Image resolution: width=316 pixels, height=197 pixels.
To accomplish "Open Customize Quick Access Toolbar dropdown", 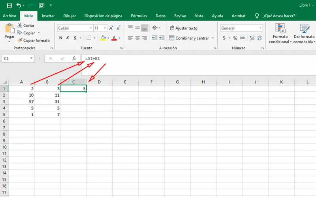I will click(x=51, y=6).
